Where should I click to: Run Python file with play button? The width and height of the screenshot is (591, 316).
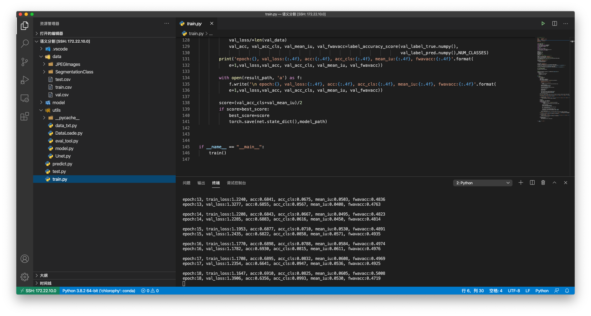click(x=543, y=24)
